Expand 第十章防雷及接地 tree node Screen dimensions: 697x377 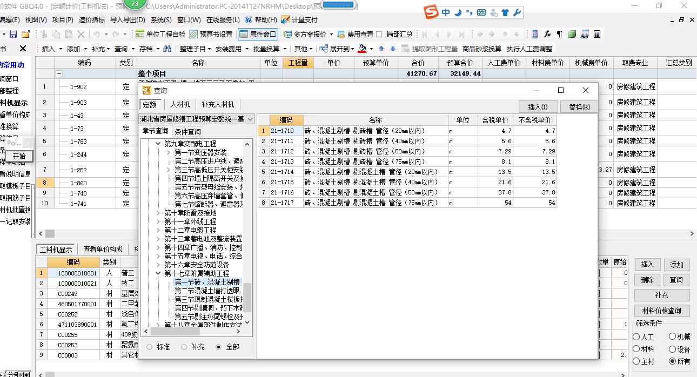pos(158,213)
